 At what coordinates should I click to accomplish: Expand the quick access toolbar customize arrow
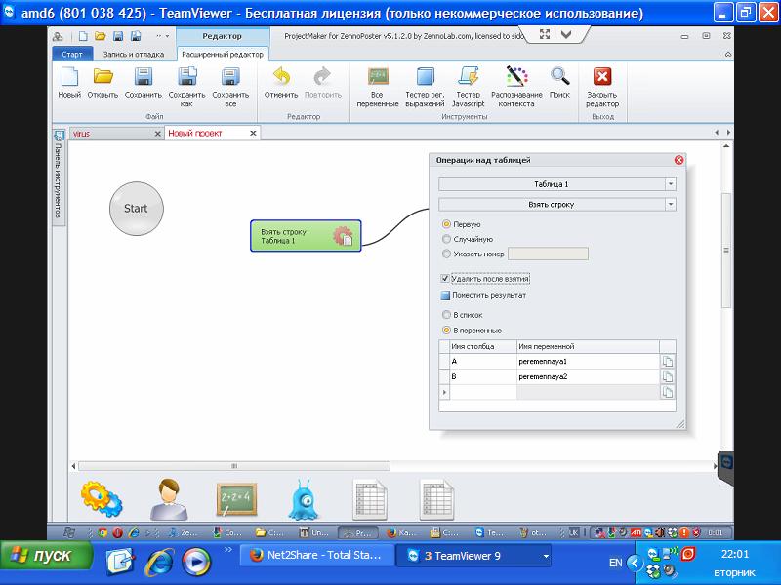(x=167, y=36)
